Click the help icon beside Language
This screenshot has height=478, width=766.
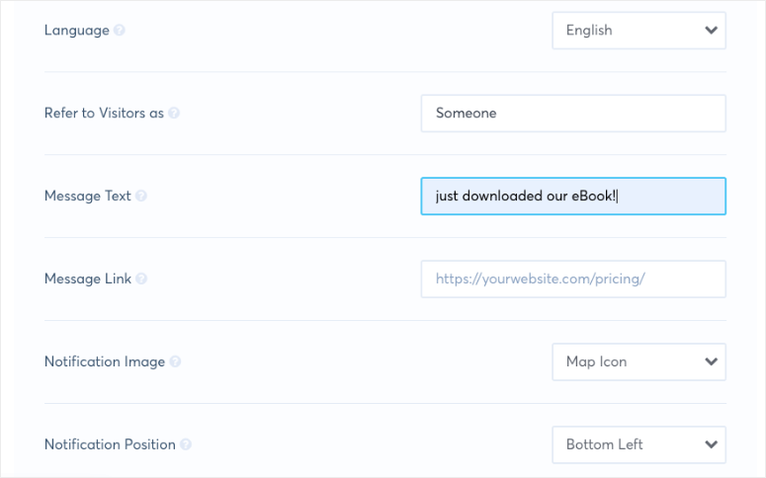pos(120,31)
